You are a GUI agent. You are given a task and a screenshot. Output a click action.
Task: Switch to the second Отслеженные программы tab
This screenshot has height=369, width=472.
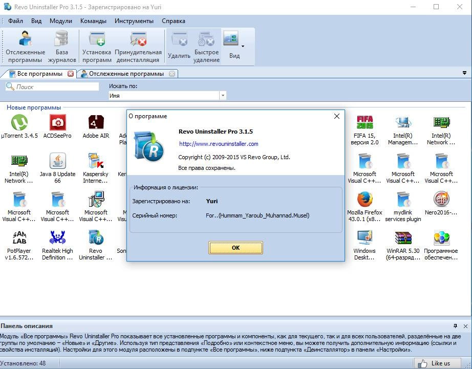[126, 74]
